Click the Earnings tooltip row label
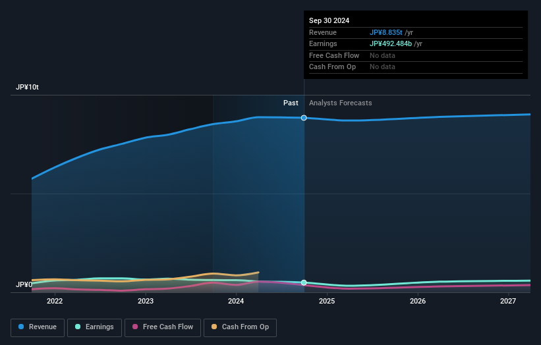The width and height of the screenshot is (541, 345). [323, 43]
